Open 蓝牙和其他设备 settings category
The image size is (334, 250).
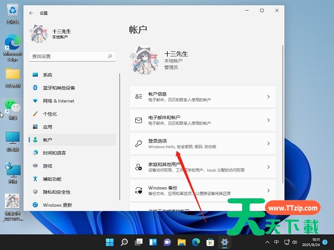72,88
